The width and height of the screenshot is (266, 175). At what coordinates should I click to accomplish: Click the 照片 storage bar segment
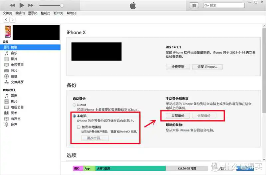pos(78,168)
